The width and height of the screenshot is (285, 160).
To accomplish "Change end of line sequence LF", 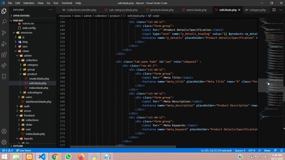I will (x=260, y=150).
